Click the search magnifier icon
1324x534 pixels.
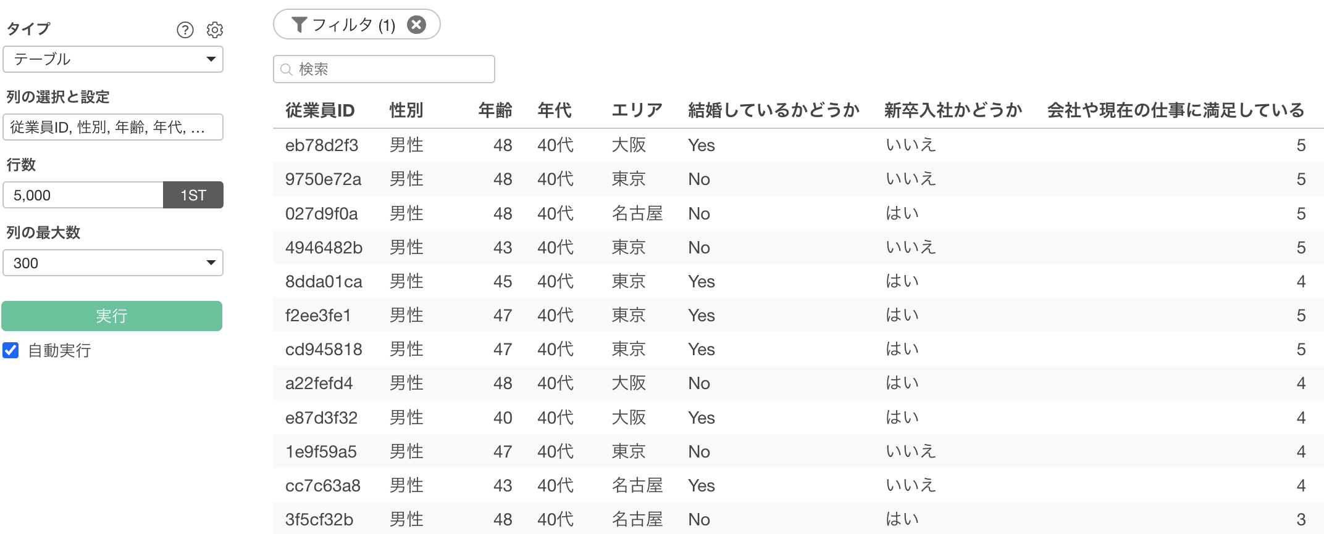(287, 69)
